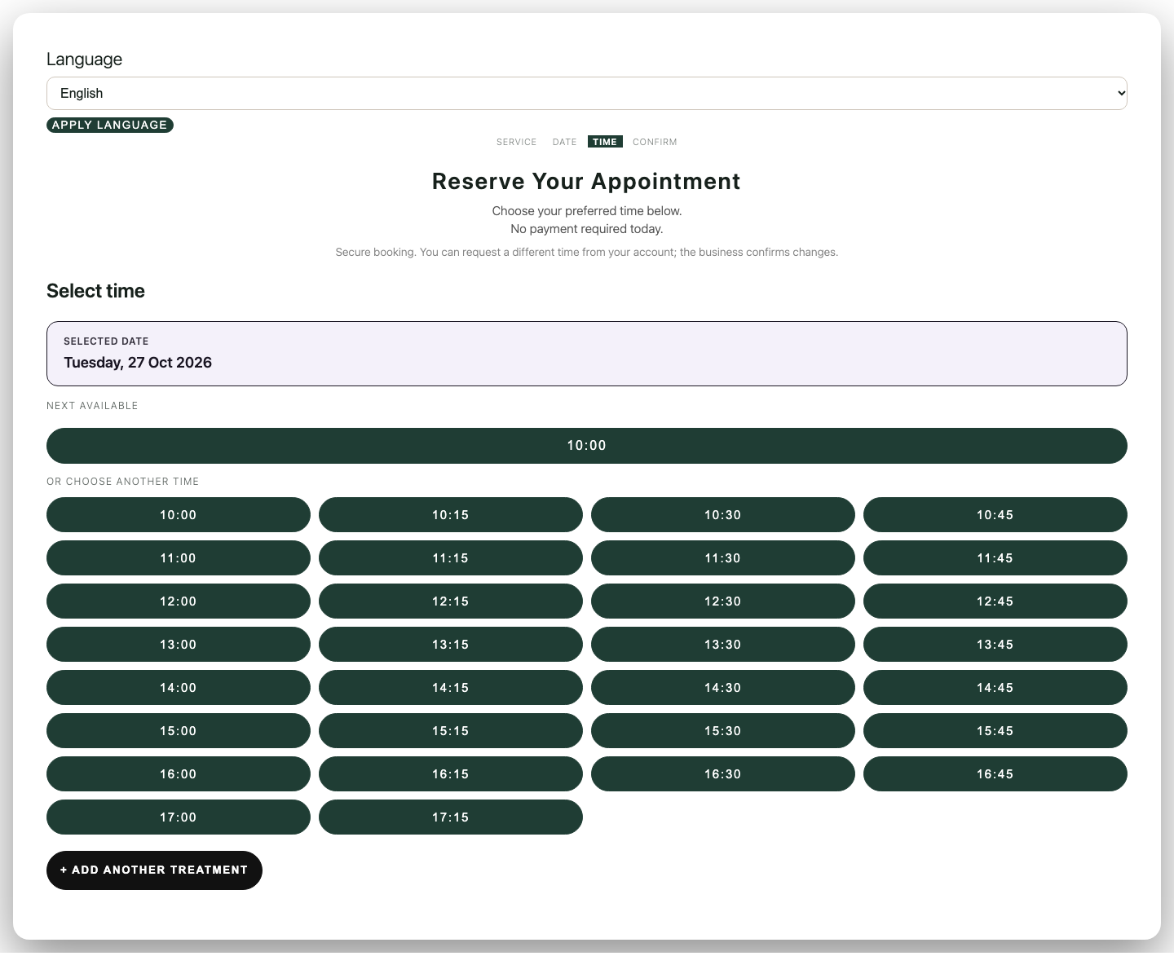This screenshot has width=1174, height=978.
Task: Book the 12:45 time slot
Action: tap(995, 601)
